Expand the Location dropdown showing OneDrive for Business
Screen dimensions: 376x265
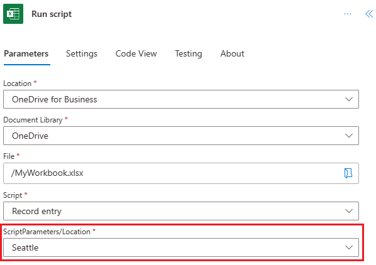coord(181,99)
